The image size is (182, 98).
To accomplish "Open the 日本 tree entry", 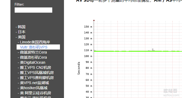I will (x=22, y=32).
